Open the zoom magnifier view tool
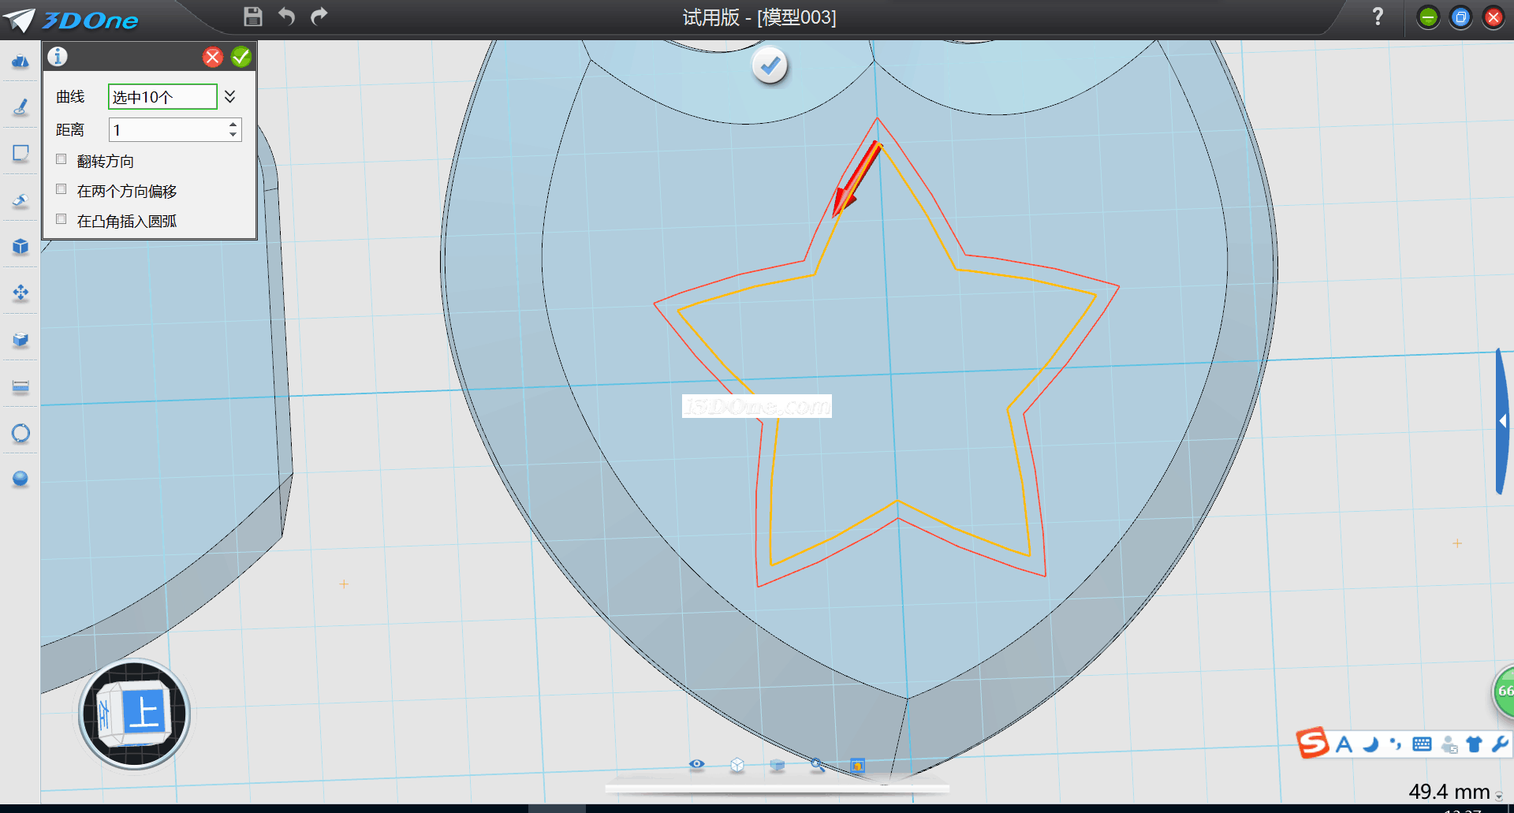This screenshot has height=813, width=1514. 817,765
